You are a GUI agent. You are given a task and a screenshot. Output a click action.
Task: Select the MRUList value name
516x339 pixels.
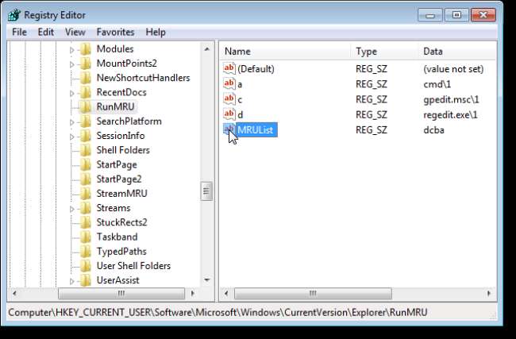[x=256, y=129]
